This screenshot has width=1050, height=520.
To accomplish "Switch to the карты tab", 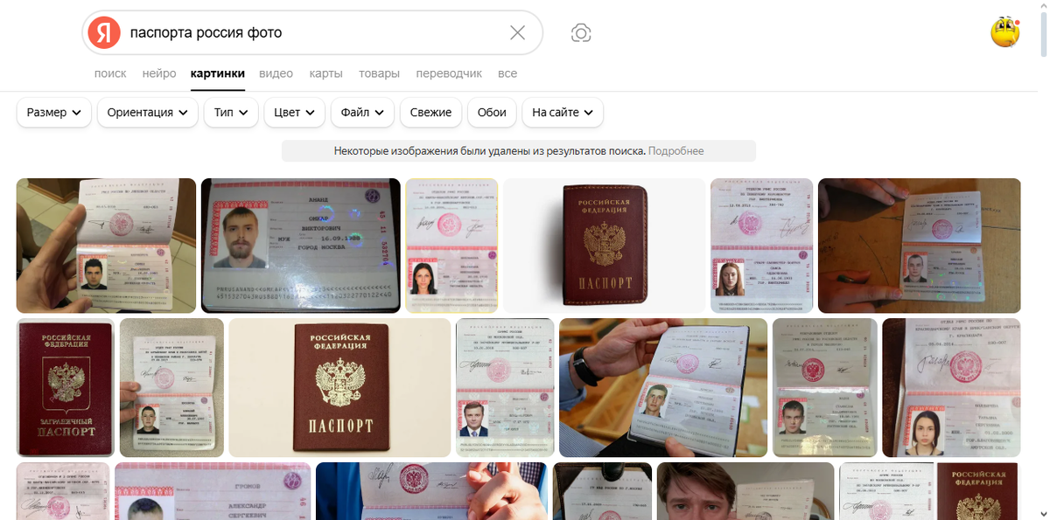I will (325, 73).
